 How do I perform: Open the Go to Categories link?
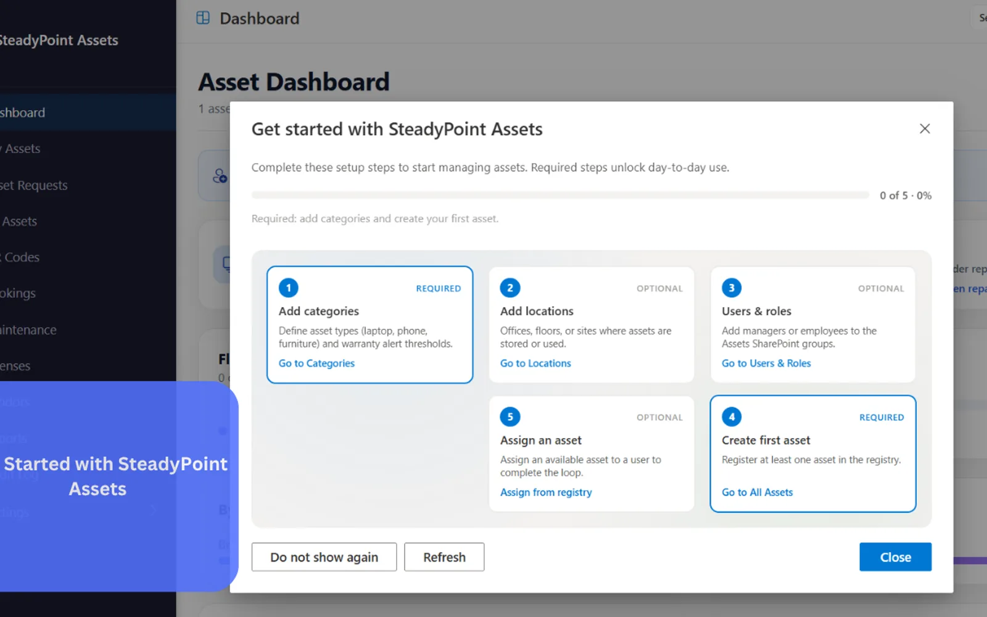316,363
